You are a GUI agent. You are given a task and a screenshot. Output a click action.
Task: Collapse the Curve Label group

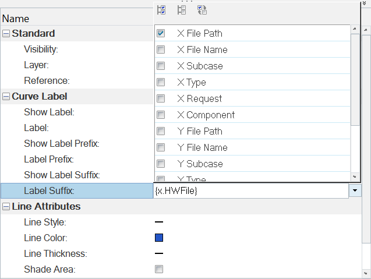pyautogui.click(x=6, y=97)
